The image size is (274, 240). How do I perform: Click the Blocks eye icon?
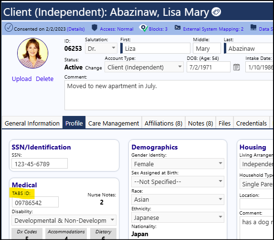point(143,28)
